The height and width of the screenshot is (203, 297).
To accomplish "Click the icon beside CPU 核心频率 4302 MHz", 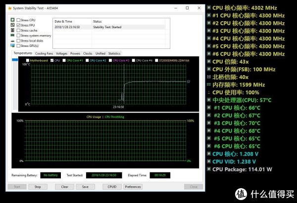I will (209, 7).
